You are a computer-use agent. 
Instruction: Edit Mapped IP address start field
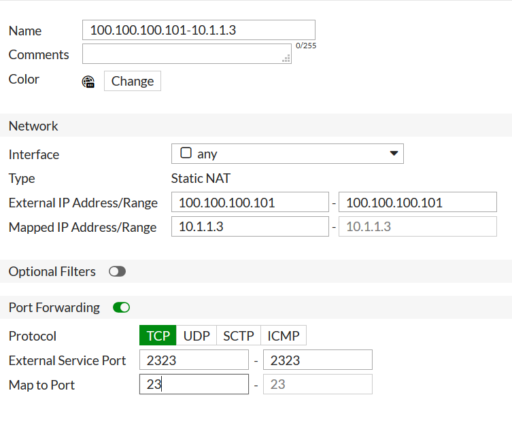pyautogui.click(x=250, y=226)
